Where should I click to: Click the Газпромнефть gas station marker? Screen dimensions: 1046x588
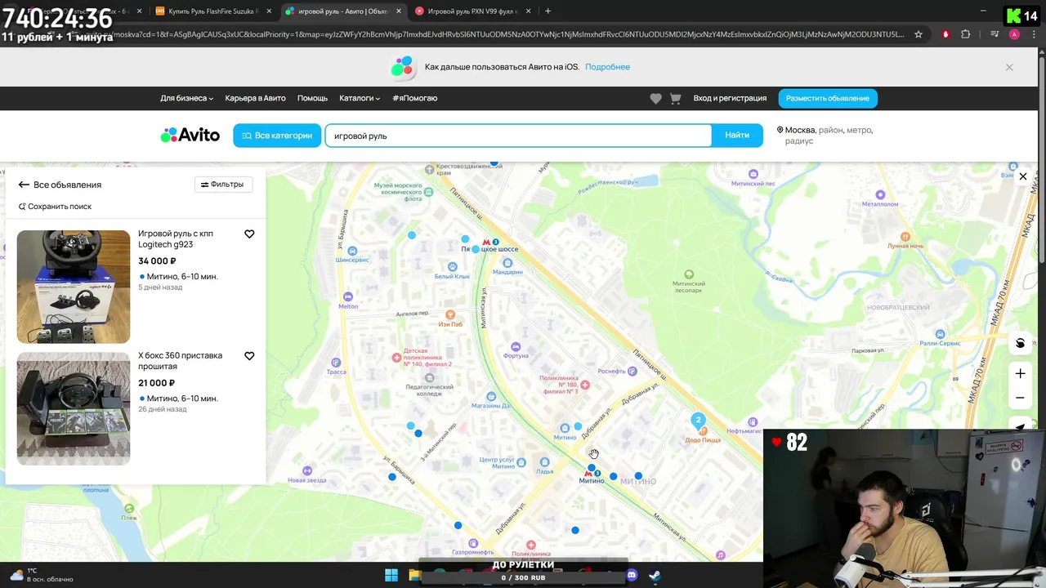tap(473, 543)
